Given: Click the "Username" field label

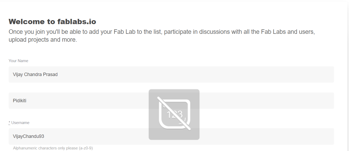Looking at the screenshot, I should [x=20, y=123].
